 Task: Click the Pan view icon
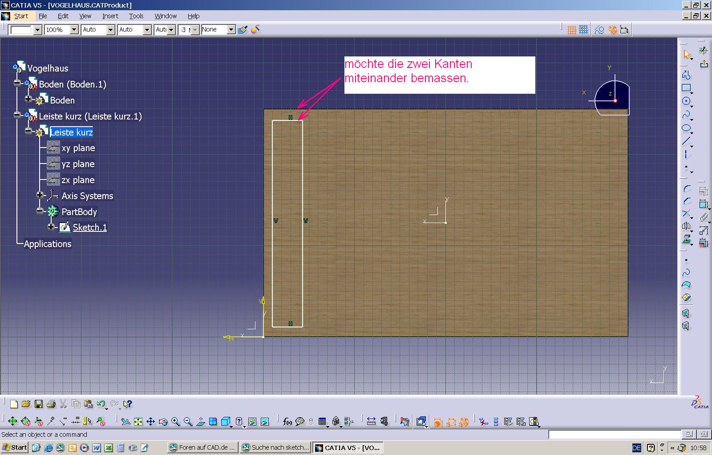(150, 421)
